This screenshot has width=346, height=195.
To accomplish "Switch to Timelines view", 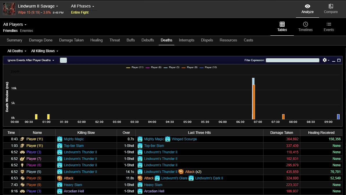I will 305,27.
